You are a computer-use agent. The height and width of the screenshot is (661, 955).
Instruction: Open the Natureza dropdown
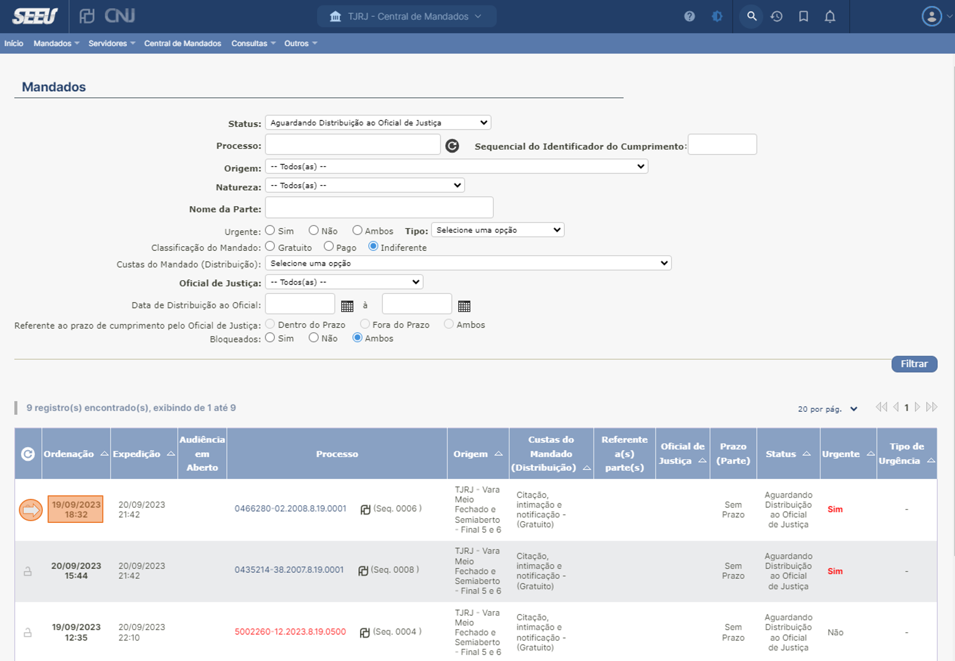pos(365,185)
